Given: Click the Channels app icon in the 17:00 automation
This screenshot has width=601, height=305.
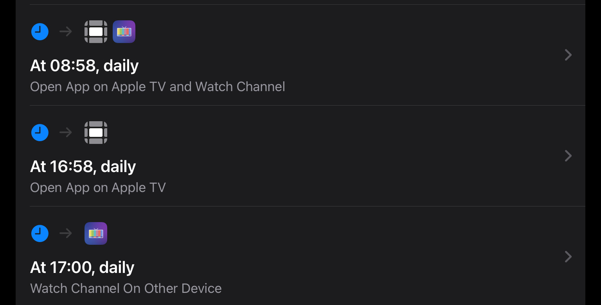Looking at the screenshot, I should [x=96, y=233].
